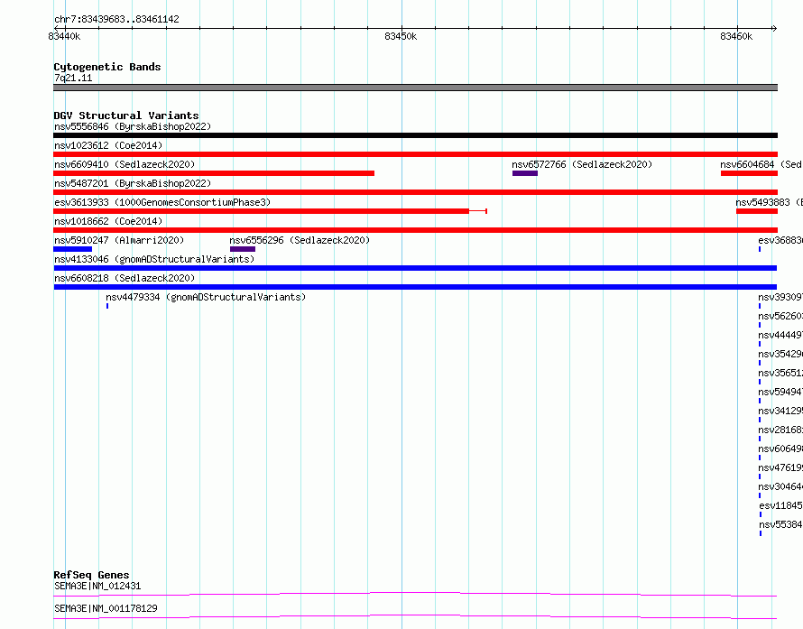Click the nsv6609410 (Sedlazeck2020) label

click(125, 164)
